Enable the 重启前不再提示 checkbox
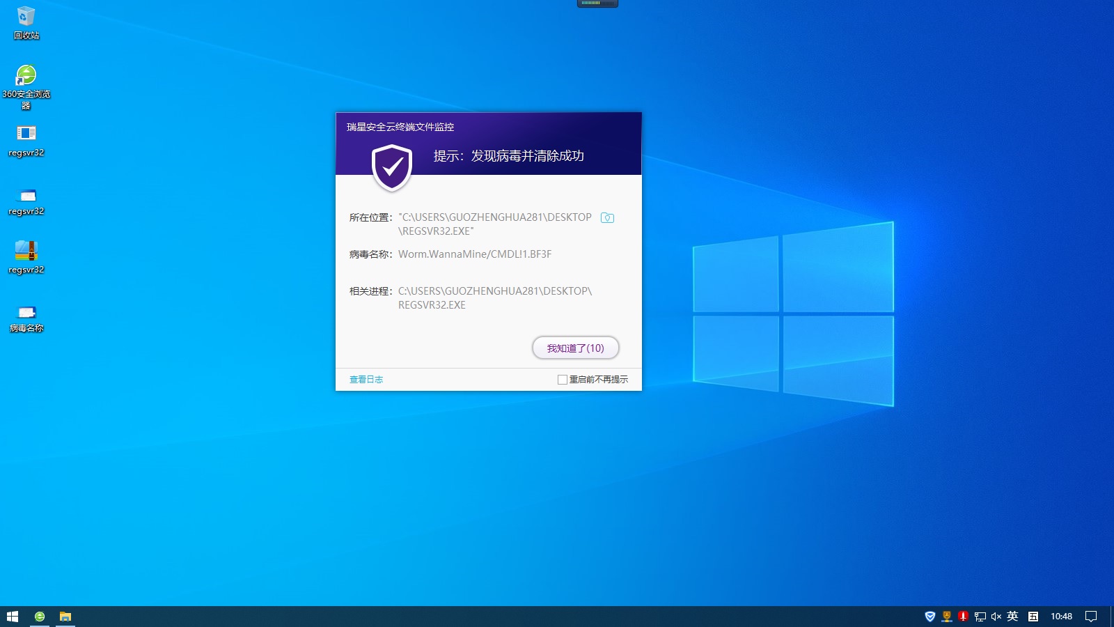The height and width of the screenshot is (627, 1114). coord(562,380)
